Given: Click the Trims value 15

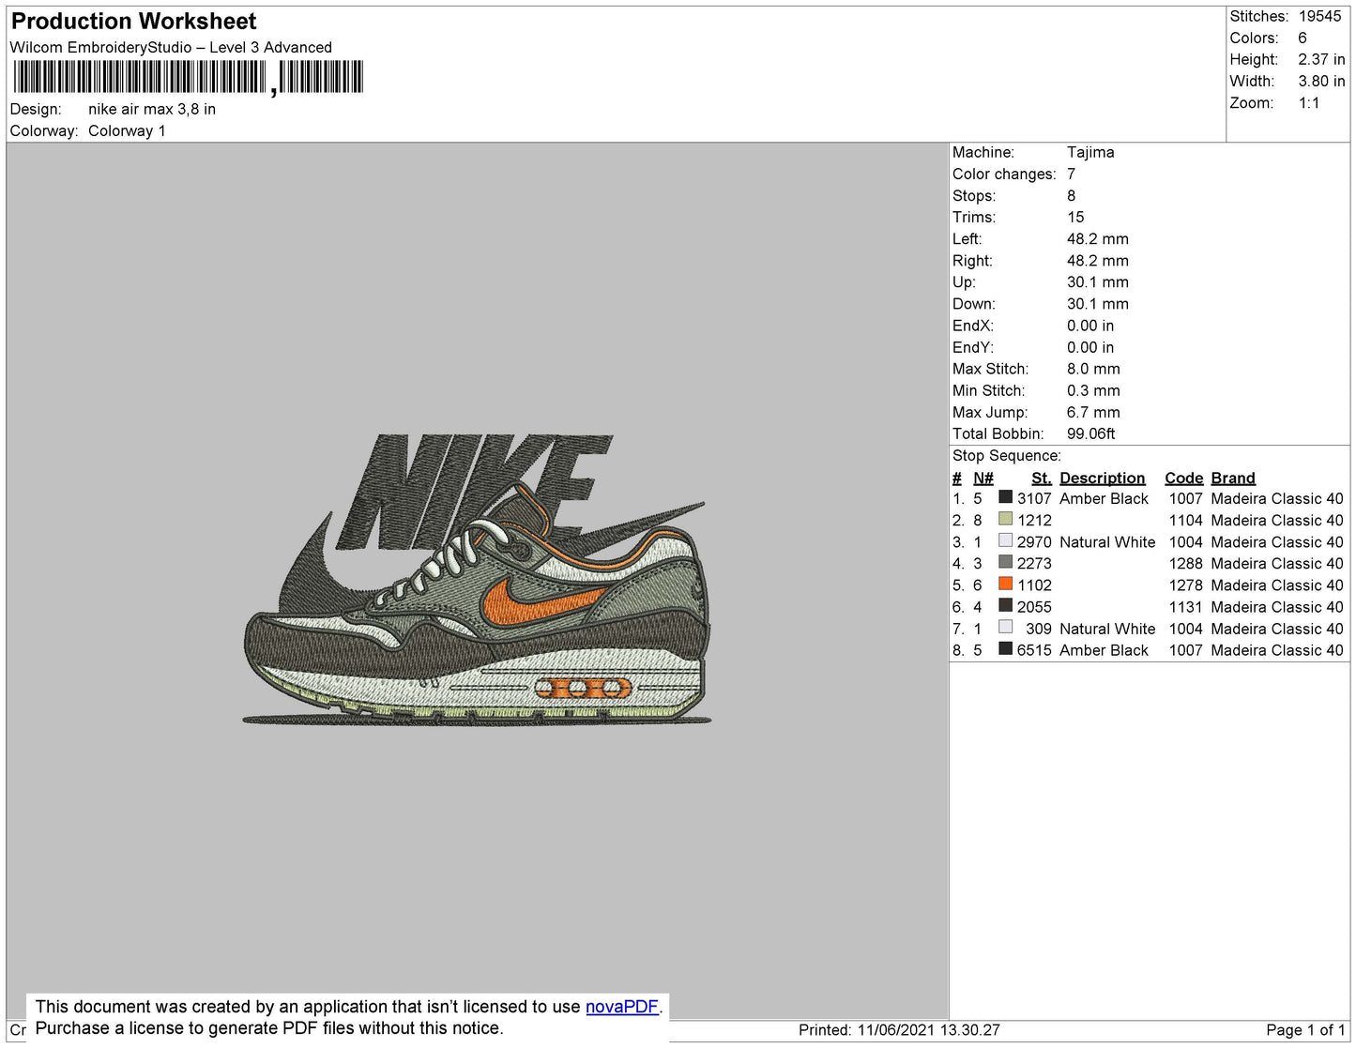Looking at the screenshot, I should coord(1075,217).
